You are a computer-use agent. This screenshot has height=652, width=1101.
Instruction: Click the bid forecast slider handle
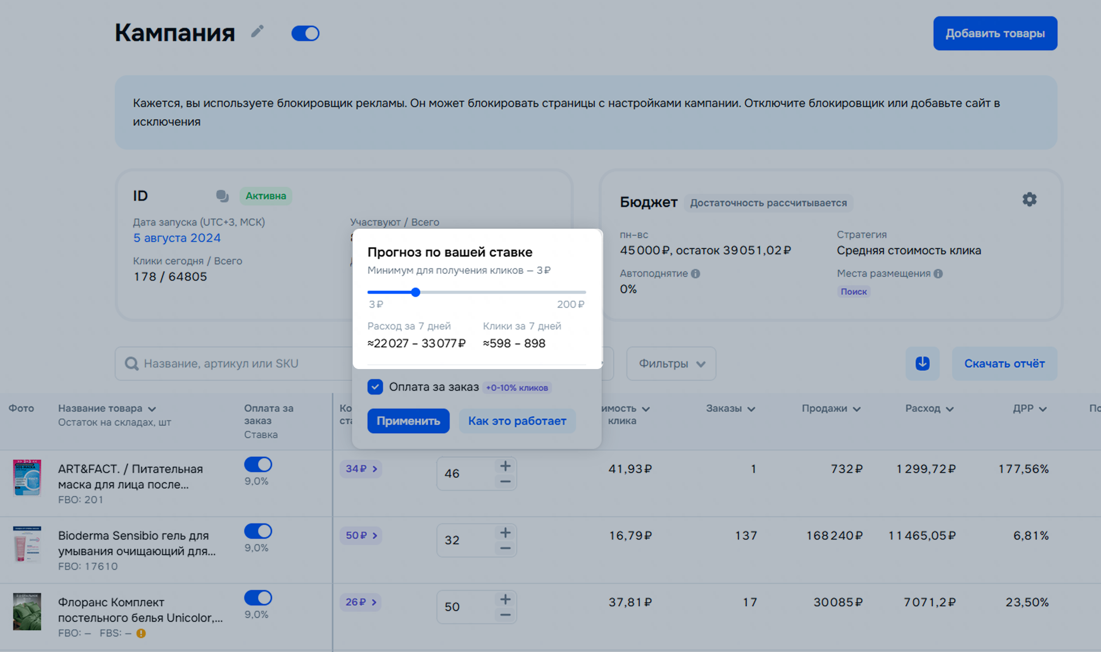click(x=416, y=292)
